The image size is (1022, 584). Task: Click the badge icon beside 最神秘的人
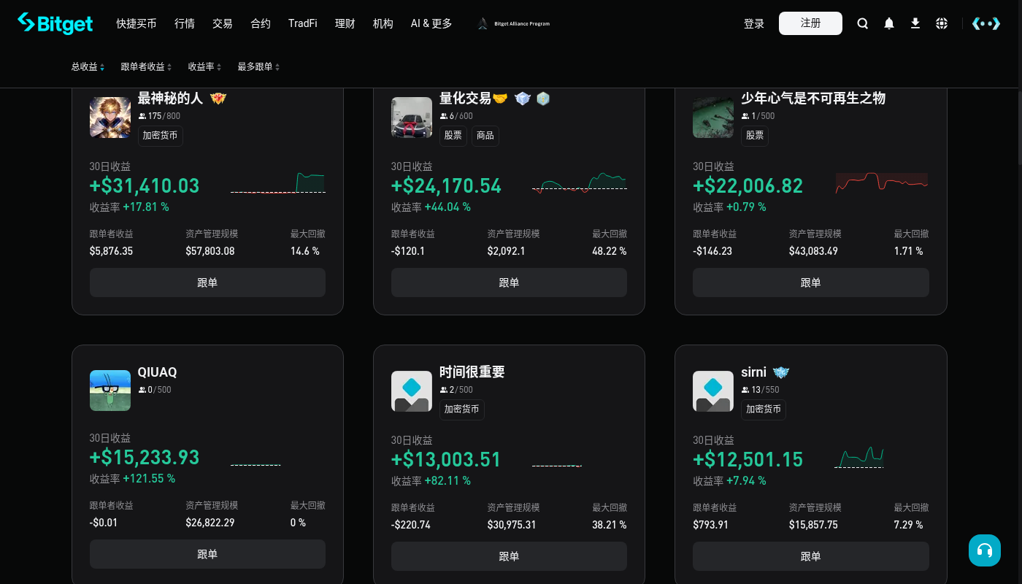218,99
